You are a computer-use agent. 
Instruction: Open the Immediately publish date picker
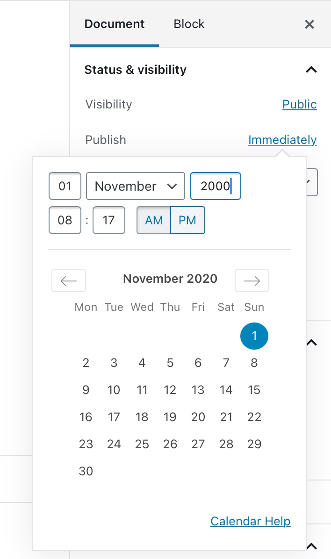pyautogui.click(x=282, y=140)
